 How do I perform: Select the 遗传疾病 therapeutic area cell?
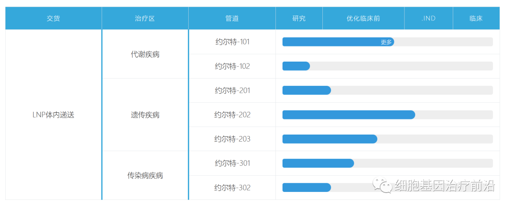point(145,115)
